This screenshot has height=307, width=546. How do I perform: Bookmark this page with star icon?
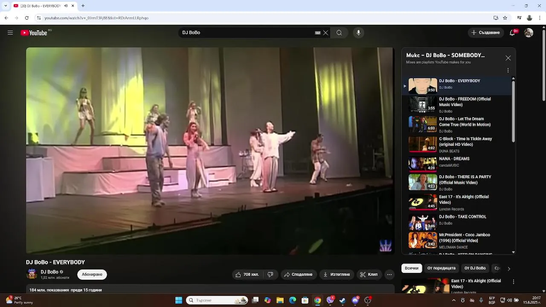pyautogui.click(x=505, y=18)
